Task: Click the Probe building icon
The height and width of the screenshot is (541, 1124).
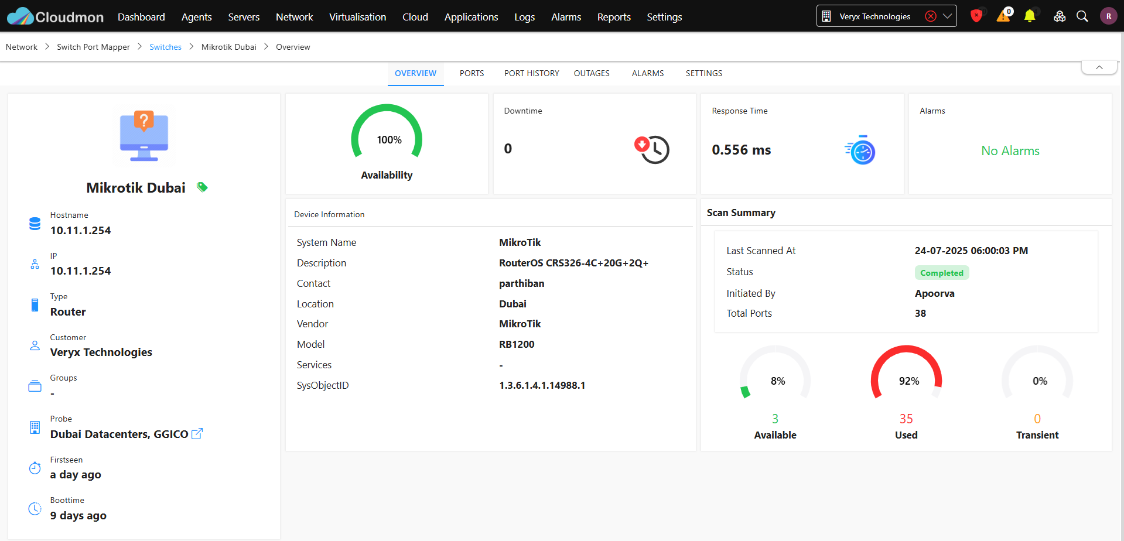Action: pos(35,427)
